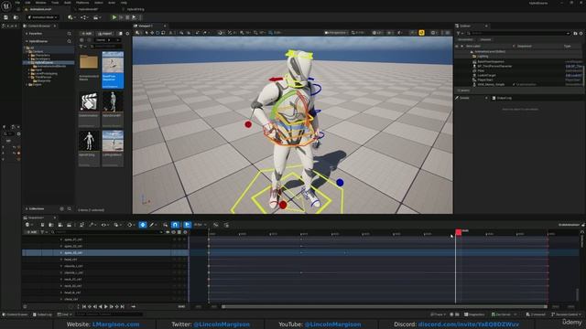This screenshot has height=329, width=586.
Task: Open Outliner settings gear icon
Action: (x=581, y=33)
